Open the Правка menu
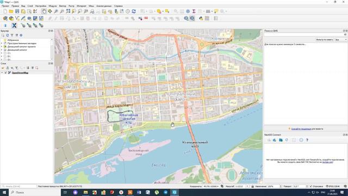The width and height of the screenshot is (348, 196). (15, 6)
